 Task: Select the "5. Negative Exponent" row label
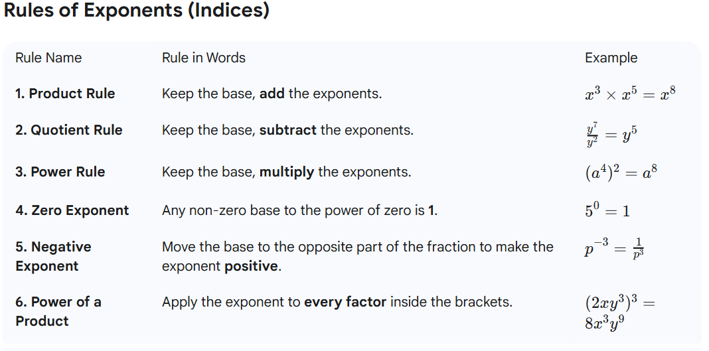53,256
